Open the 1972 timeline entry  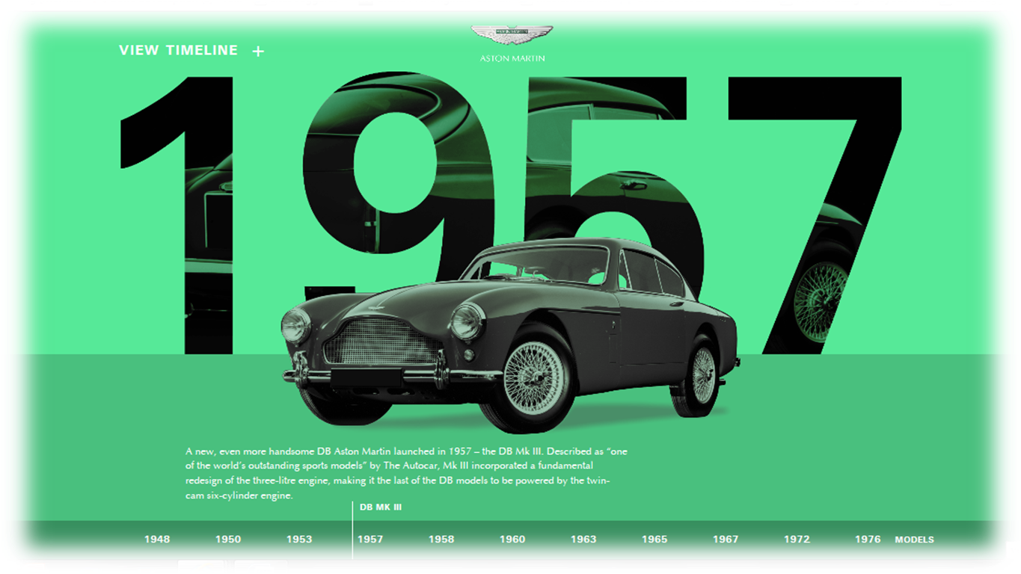pos(797,539)
